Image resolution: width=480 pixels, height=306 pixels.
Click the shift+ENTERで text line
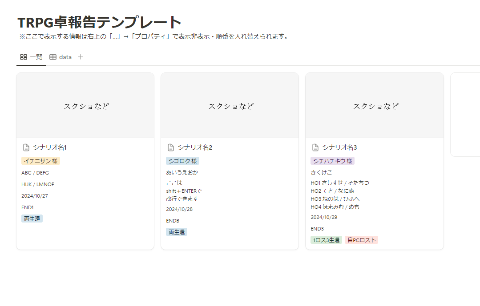tap(184, 191)
